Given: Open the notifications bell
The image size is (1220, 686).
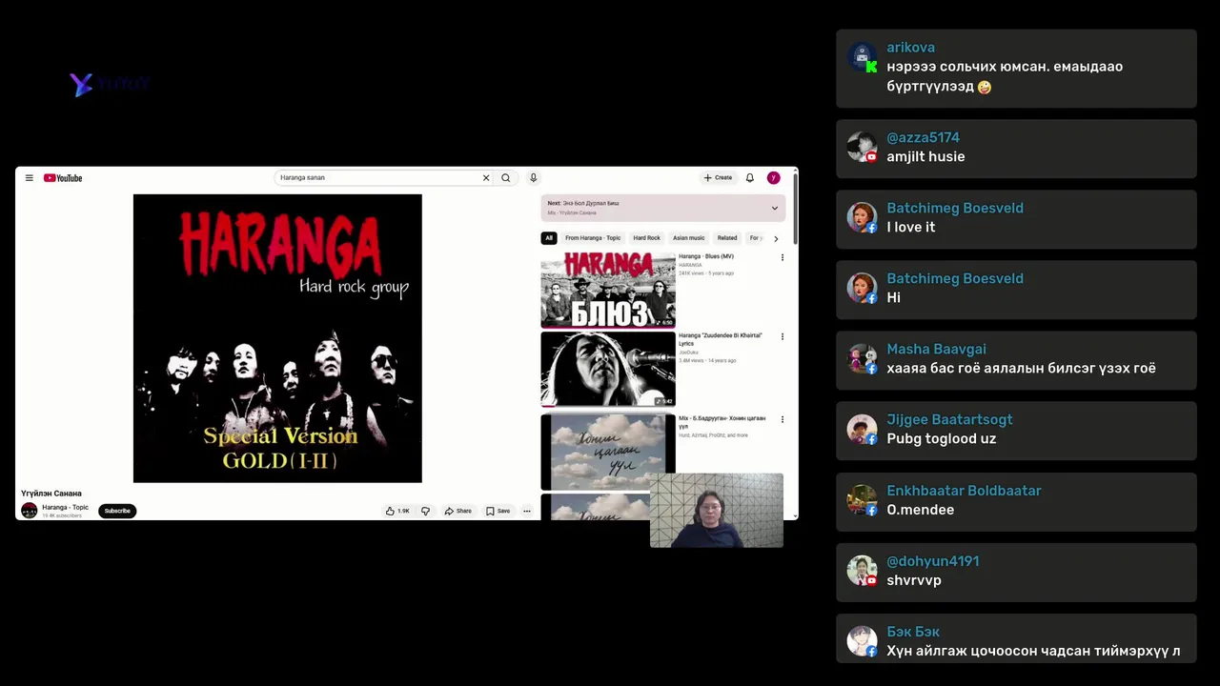Looking at the screenshot, I should pyautogui.click(x=750, y=178).
